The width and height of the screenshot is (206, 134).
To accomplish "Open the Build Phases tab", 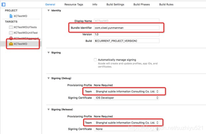I will (142, 4).
